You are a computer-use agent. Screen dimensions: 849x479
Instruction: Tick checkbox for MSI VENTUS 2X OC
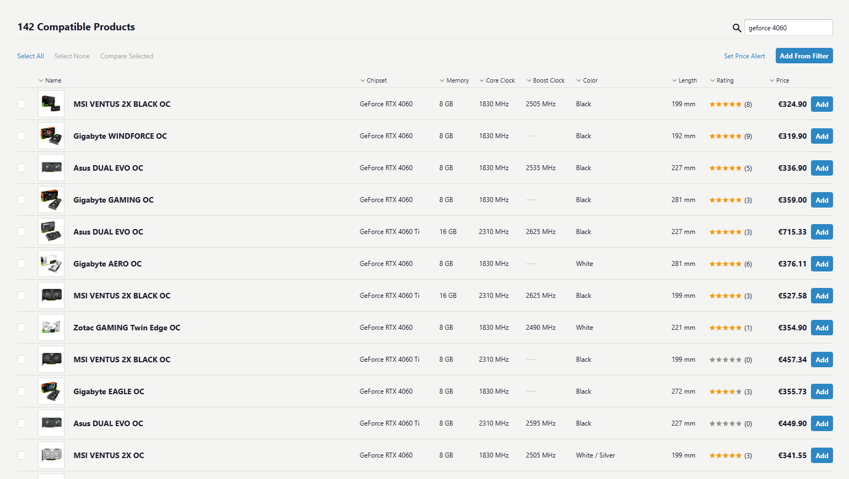(x=21, y=455)
